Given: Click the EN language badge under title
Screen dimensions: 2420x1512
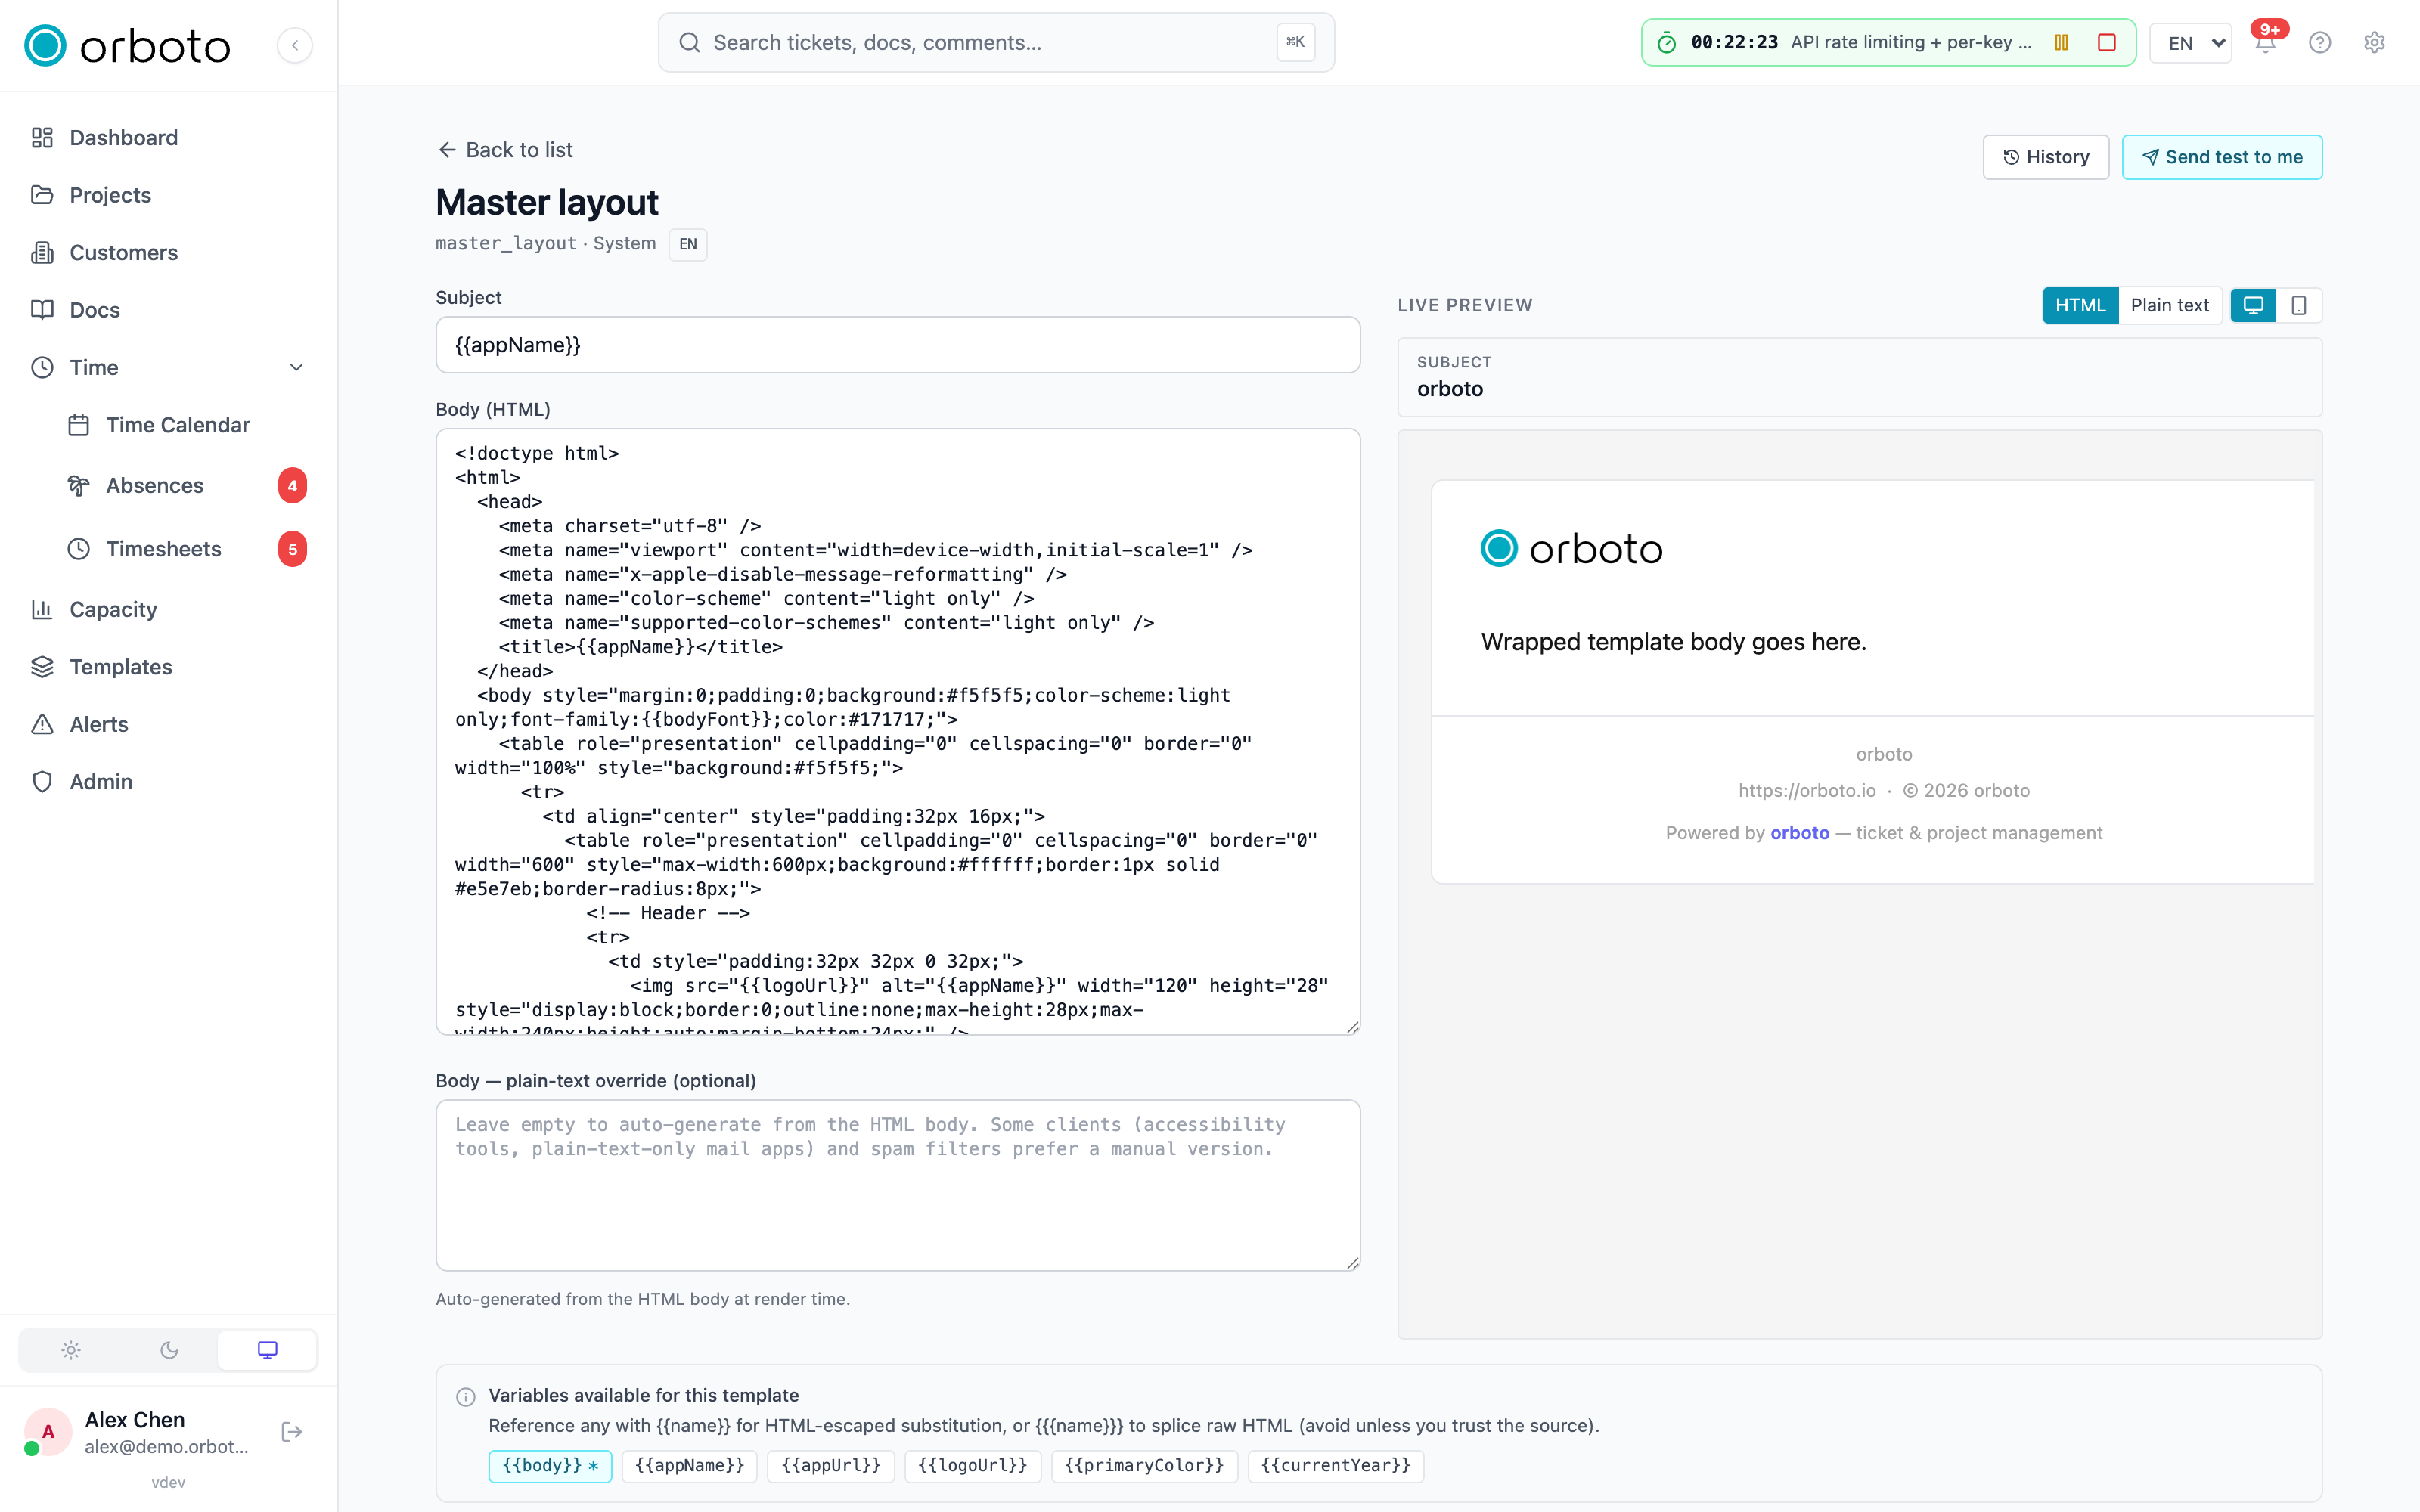Looking at the screenshot, I should pos(687,244).
